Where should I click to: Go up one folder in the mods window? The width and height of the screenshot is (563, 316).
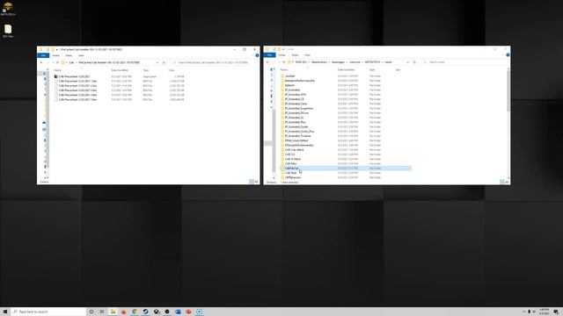(x=284, y=62)
